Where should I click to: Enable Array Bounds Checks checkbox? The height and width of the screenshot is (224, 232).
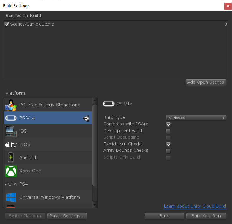[168, 151]
